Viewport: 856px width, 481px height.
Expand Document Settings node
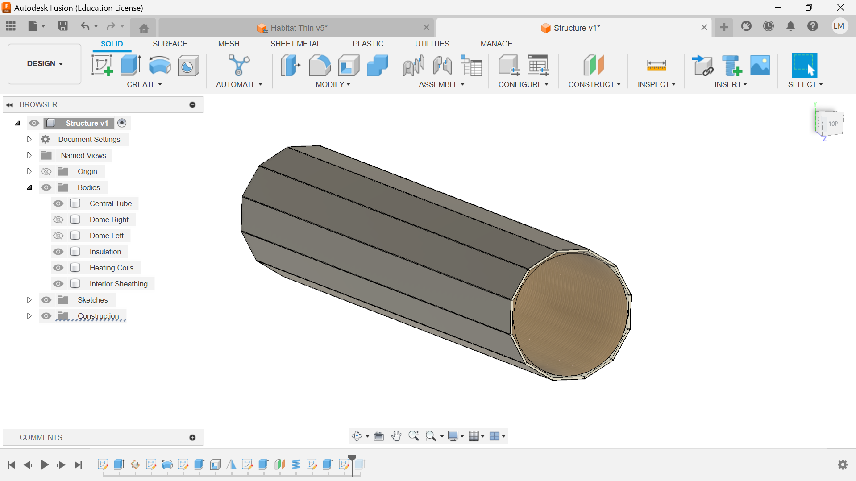(x=29, y=139)
